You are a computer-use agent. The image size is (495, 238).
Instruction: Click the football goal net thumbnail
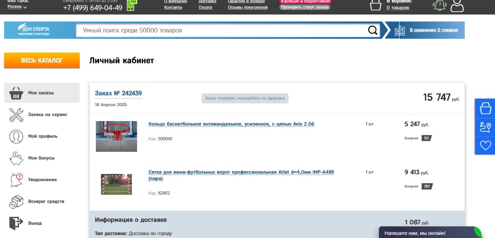[116, 185]
